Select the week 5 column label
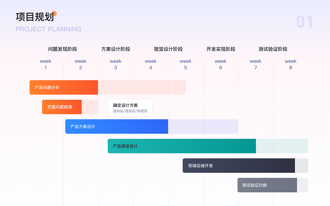Viewport: 330px width, 206px height. coord(185,64)
